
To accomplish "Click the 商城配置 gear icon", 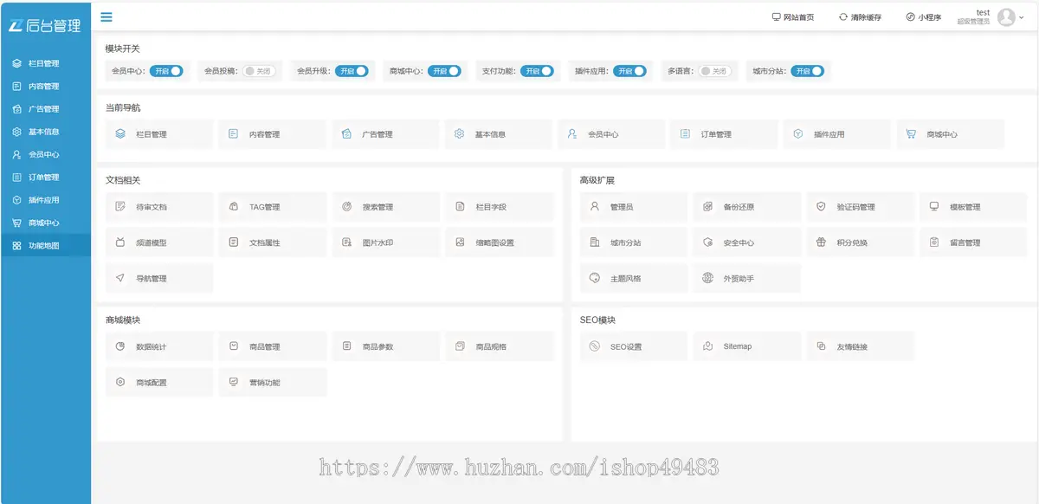I will click(120, 382).
